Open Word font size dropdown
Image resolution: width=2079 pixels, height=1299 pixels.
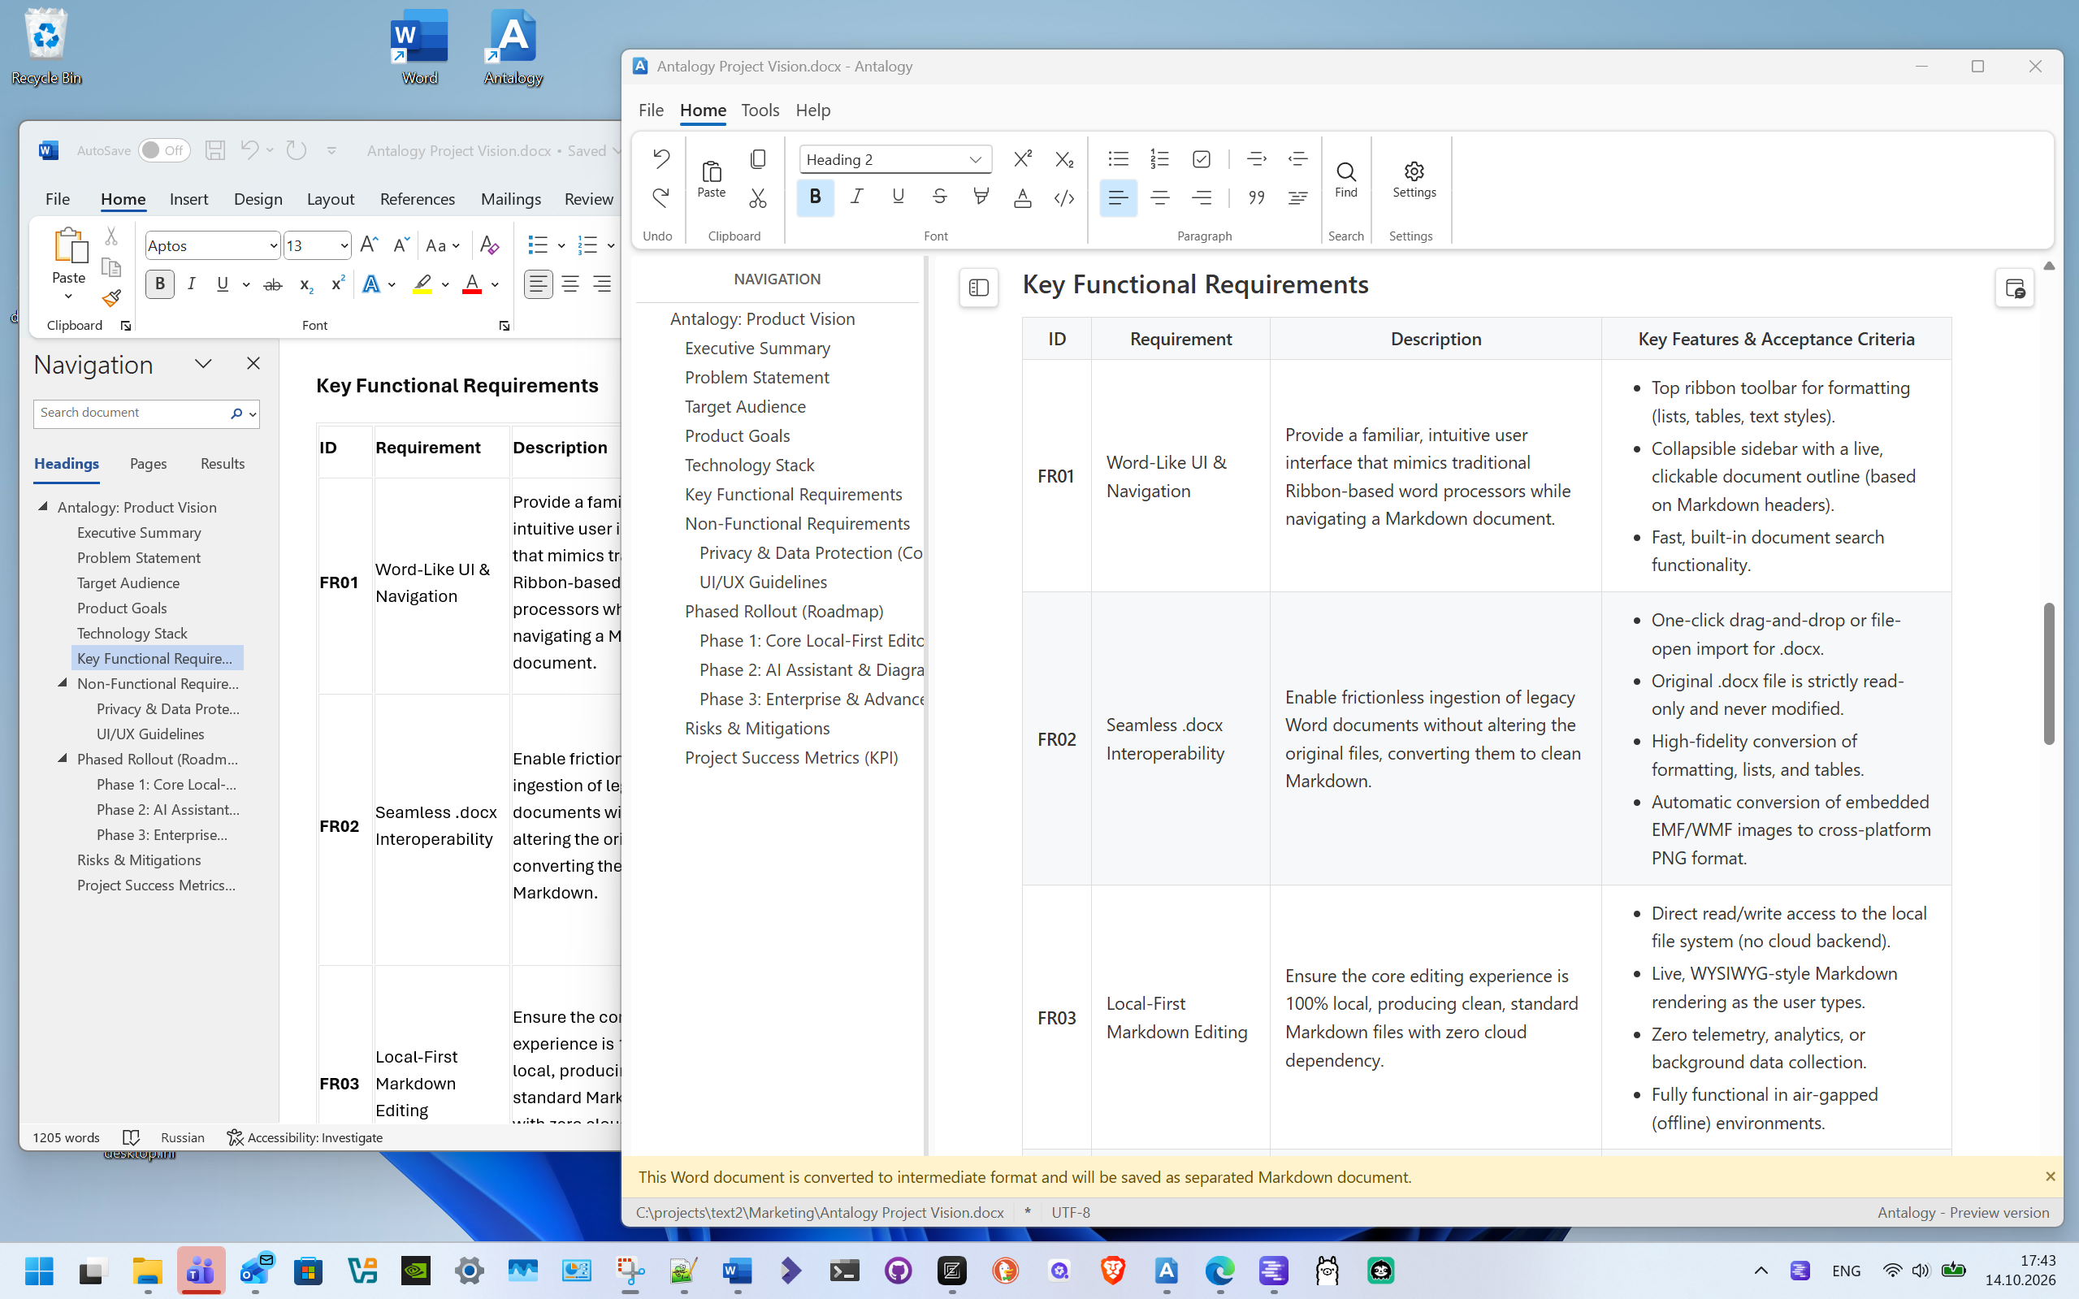click(344, 245)
